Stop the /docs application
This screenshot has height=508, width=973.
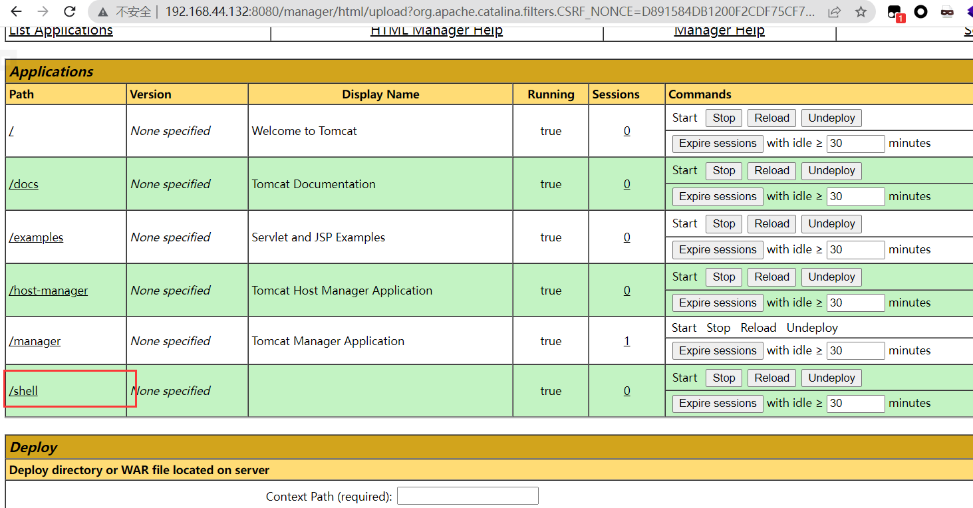click(724, 170)
